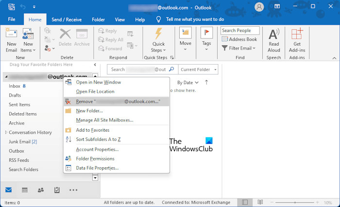Click the zoom slider handle

[295, 203]
